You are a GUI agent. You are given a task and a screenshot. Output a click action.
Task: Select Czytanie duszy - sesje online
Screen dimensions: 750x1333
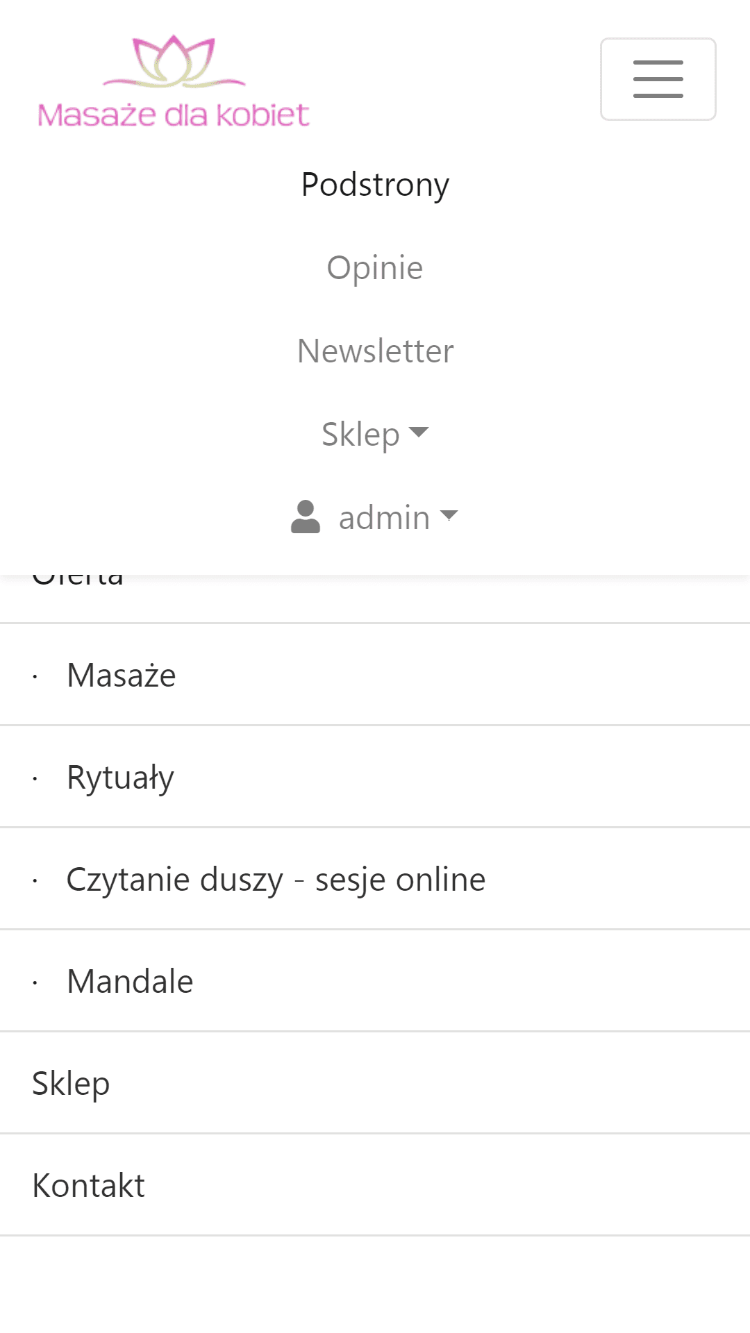(x=276, y=878)
